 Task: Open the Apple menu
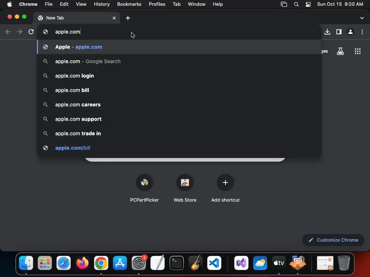(x=9, y=4)
